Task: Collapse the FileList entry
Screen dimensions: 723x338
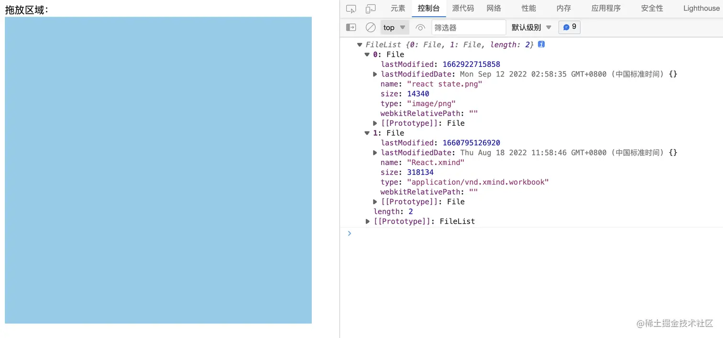Action: (359, 44)
